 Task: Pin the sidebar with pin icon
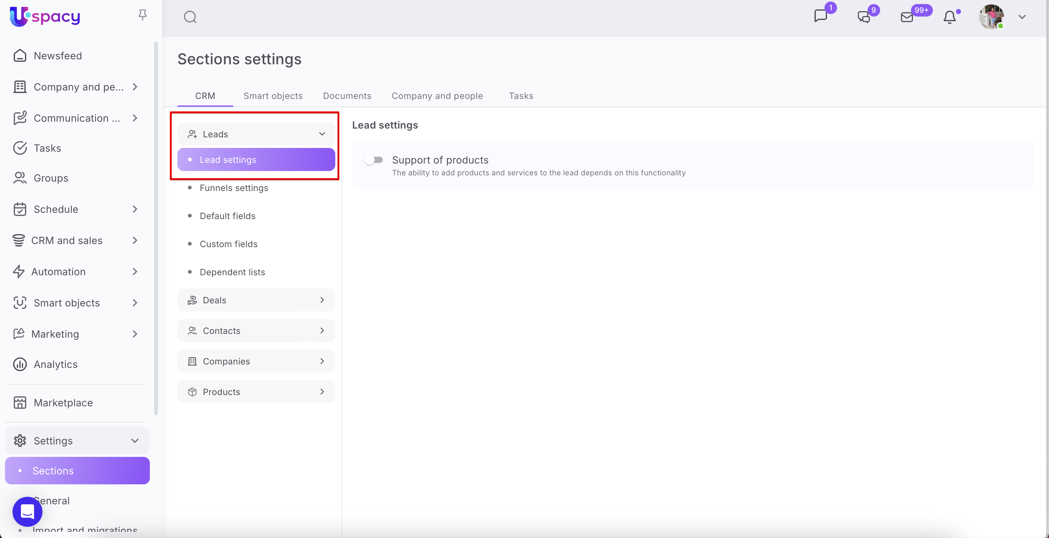tap(142, 15)
